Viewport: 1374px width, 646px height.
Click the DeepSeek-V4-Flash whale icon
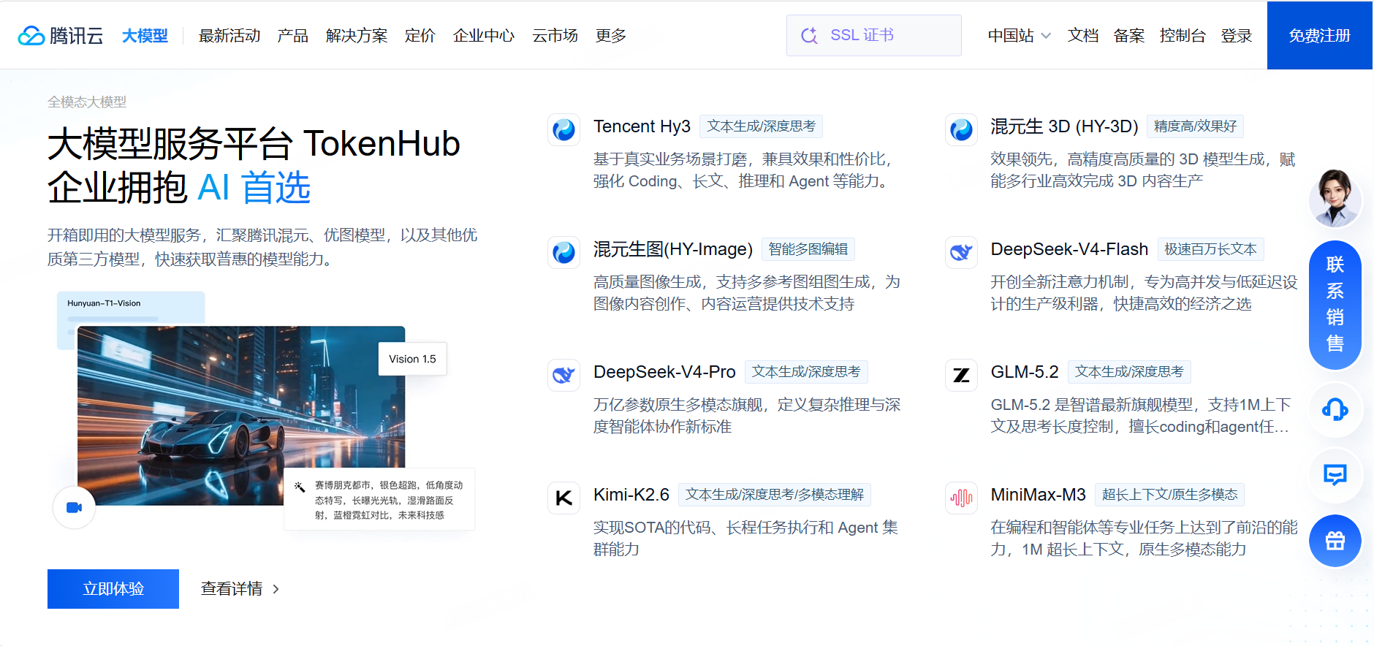coord(961,252)
